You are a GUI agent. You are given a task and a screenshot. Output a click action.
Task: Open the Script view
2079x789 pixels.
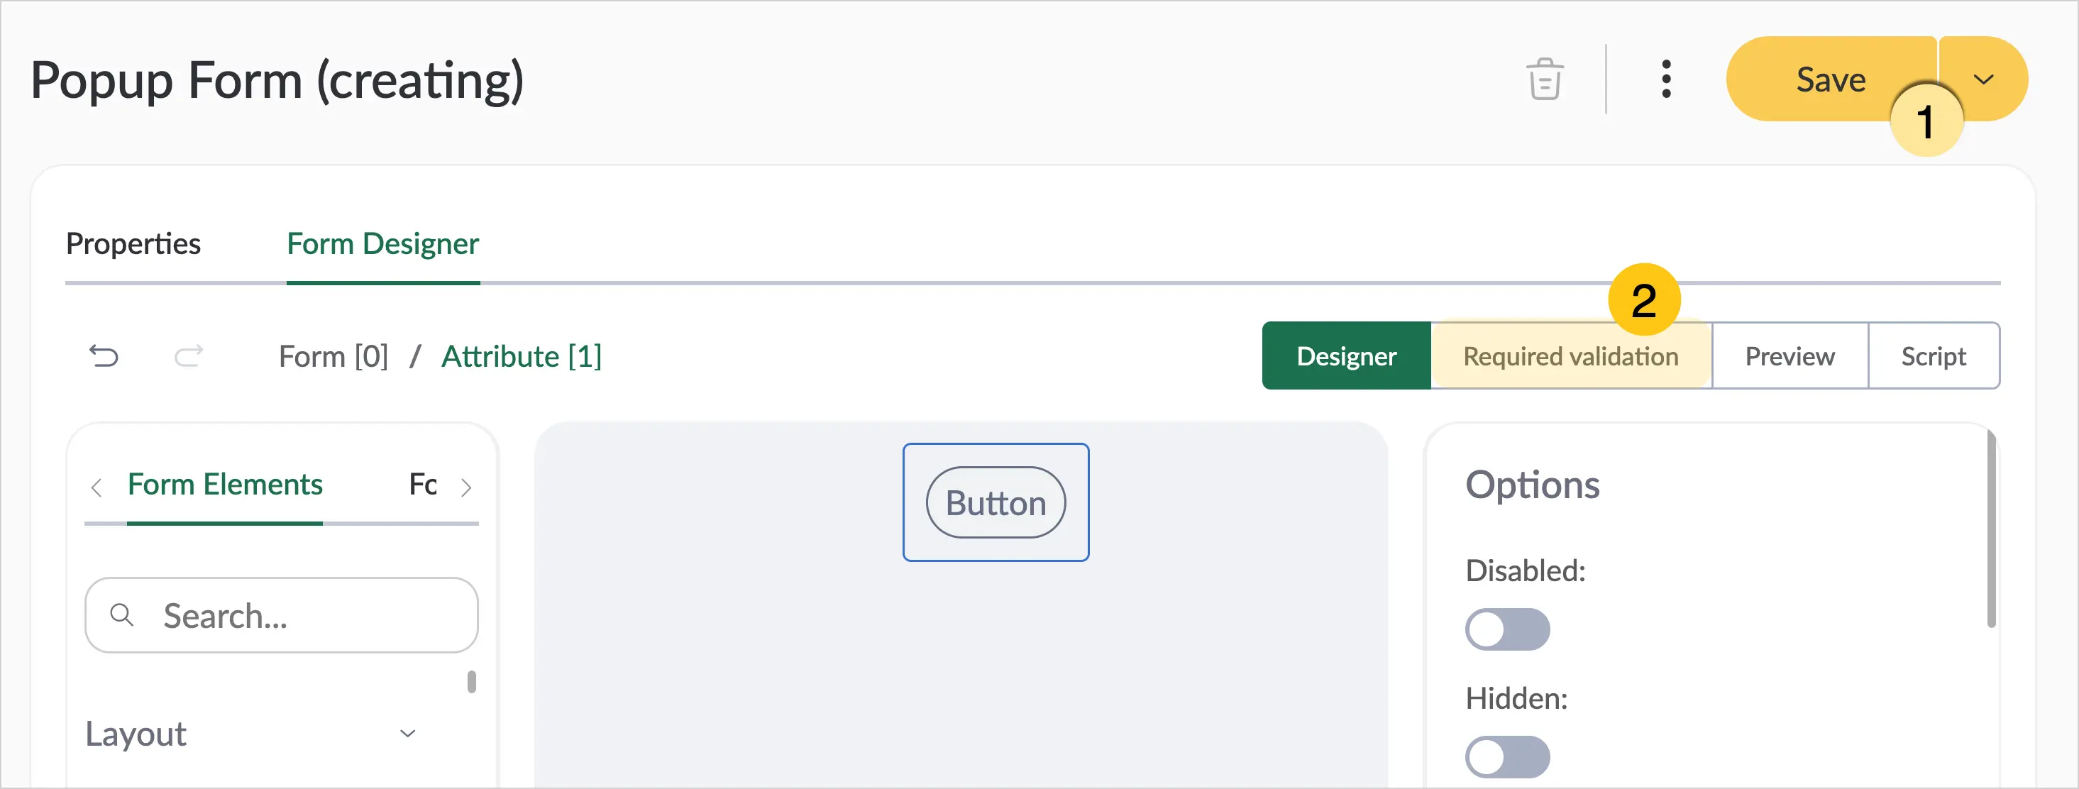[x=1933, y=355]
